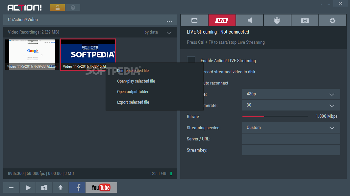Delete selected recording with minus button
This screenshot has height=196, width=350.
(x=11, y=187)
